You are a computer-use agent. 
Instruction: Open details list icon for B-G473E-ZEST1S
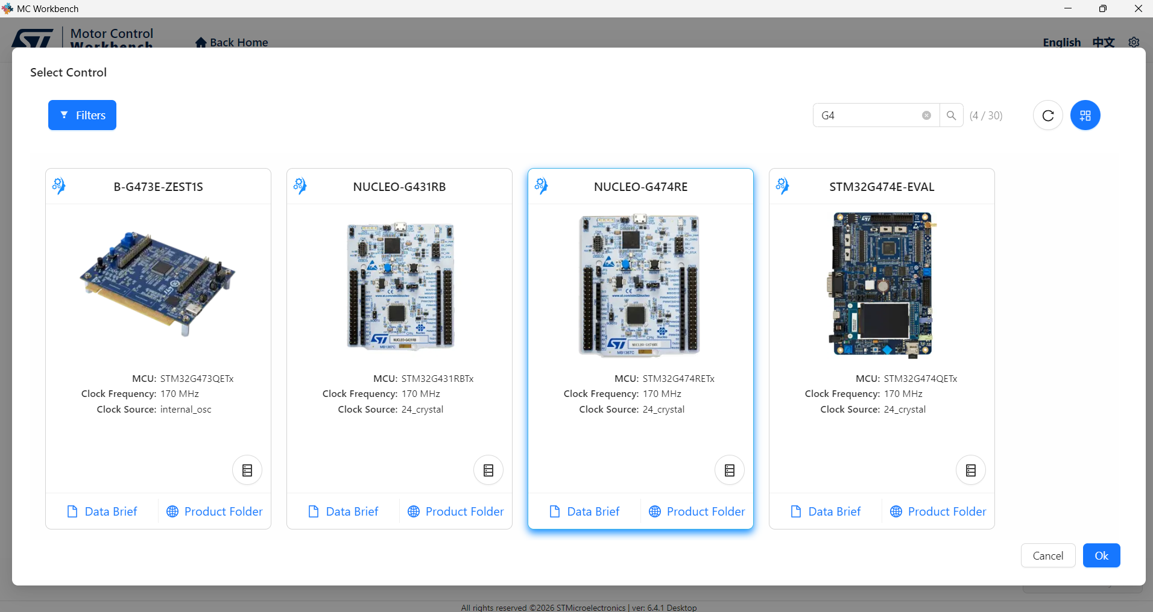click(x=247, y=470)
